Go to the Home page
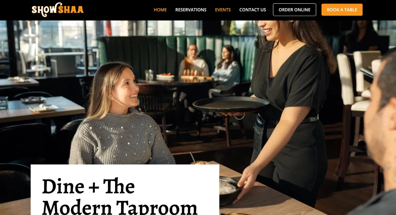Screen dimensions: 396x215 pos(160,10)
